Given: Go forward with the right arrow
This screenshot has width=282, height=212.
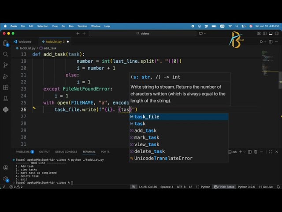Looking at the screenshot, I should (84, 34).
